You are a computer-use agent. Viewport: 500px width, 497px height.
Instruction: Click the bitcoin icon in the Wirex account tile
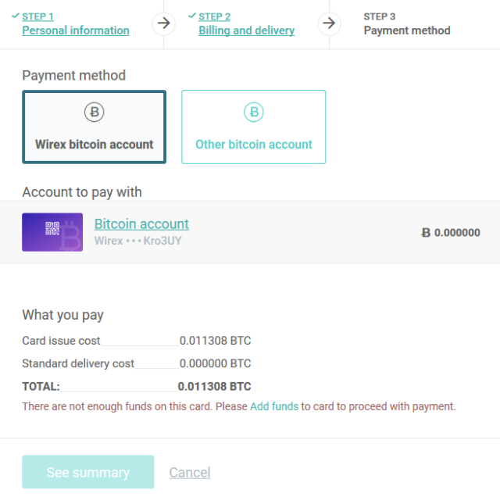tap(94, 113)
